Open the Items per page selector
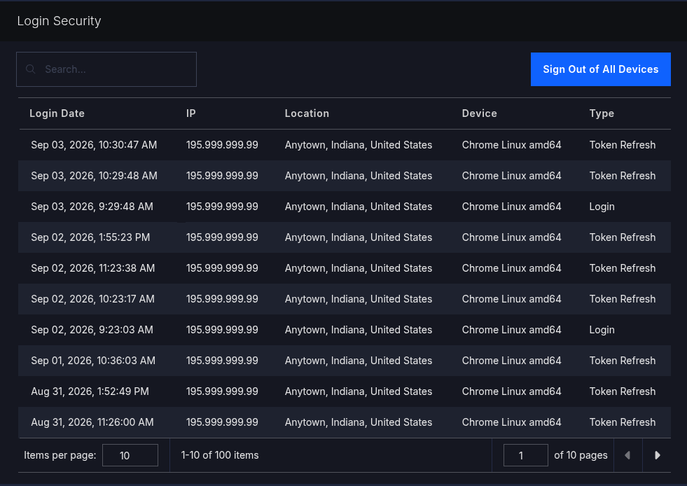 [130, 455]
